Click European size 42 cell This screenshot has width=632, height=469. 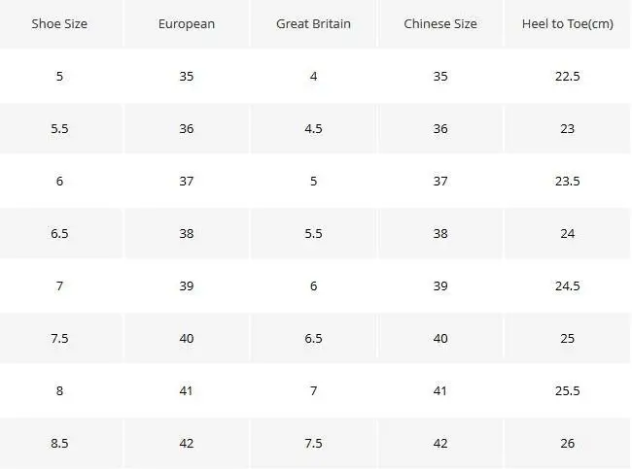pos(187,443)
